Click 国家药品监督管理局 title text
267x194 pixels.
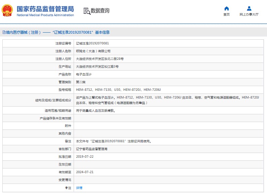pos(45,9)
